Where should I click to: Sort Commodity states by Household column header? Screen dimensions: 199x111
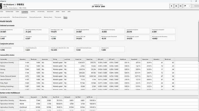(136, 59)
